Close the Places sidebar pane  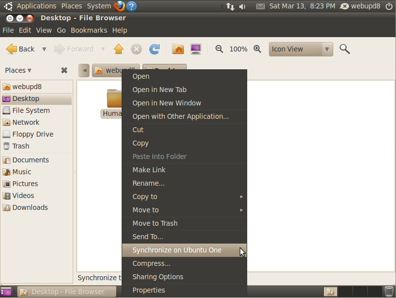tap(64, 70)
